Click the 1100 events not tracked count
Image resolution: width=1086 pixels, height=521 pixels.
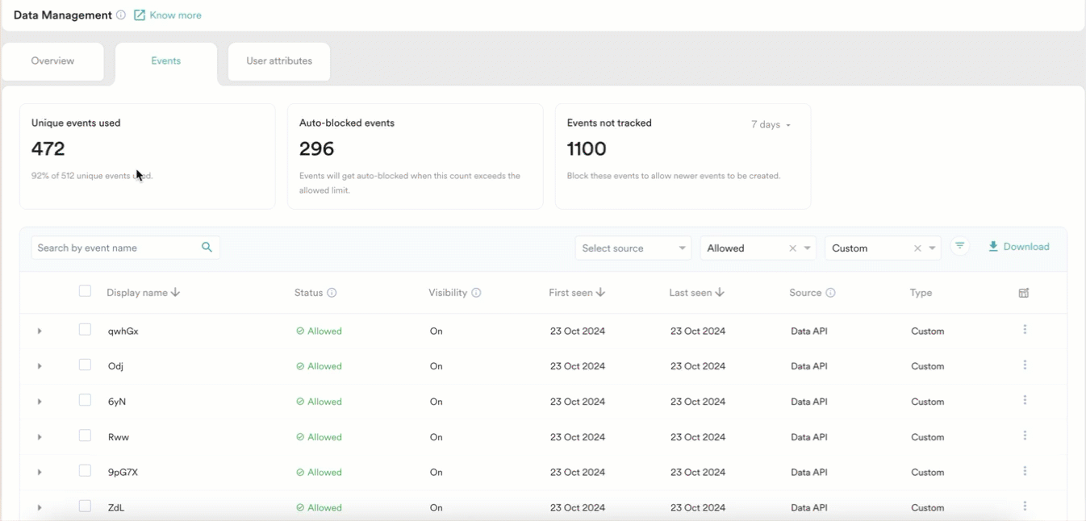tap(587, 149)
